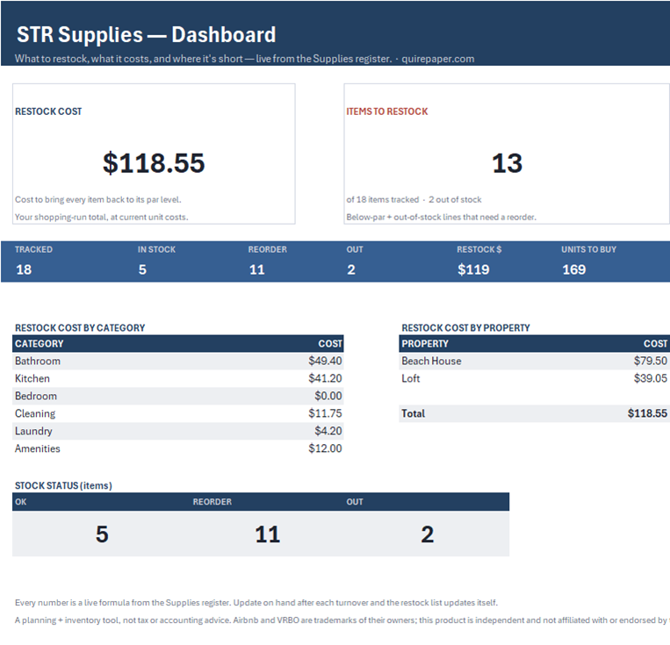
Task: Select the Cleaning cost $11.75
Action: (325, 413)
